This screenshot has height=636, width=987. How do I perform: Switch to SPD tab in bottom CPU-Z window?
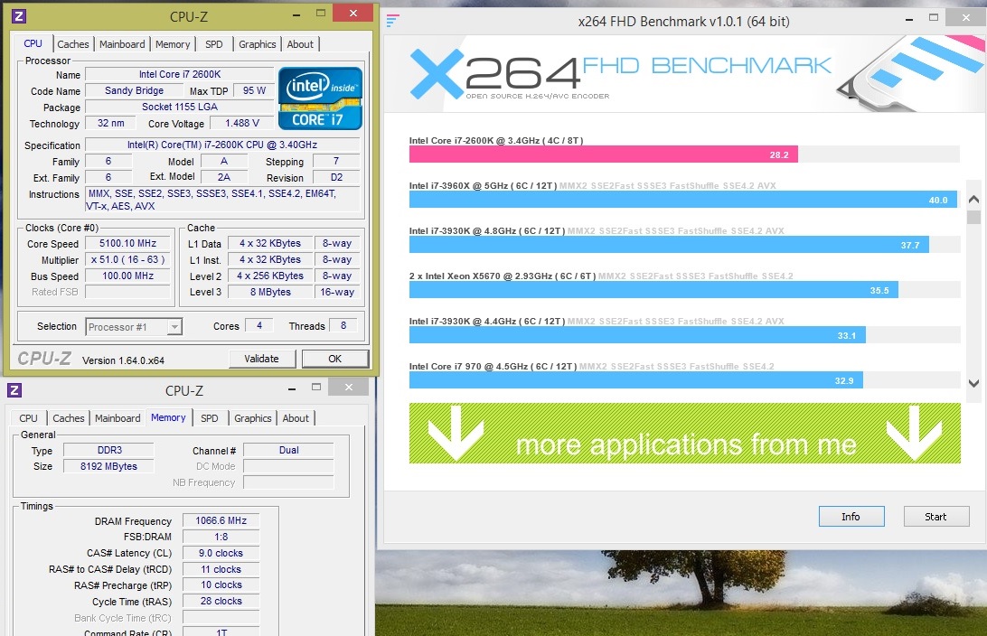[x=210, y=418]
